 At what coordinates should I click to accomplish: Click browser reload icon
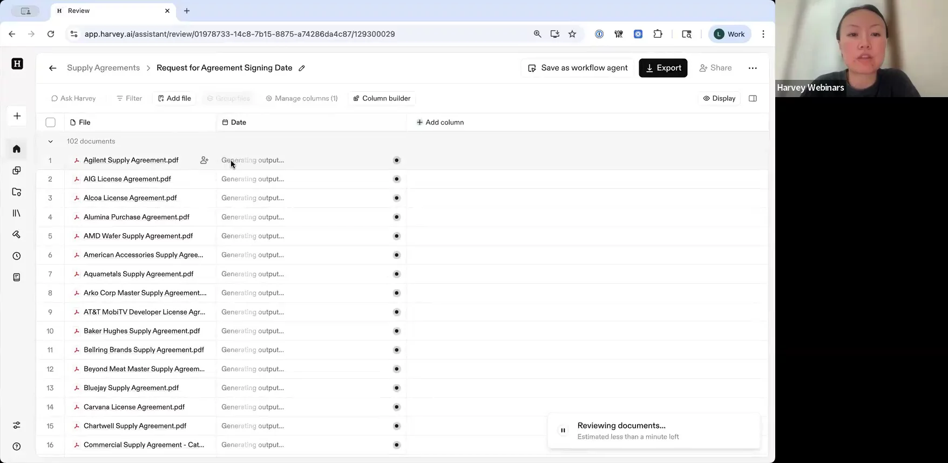(51, 34)
